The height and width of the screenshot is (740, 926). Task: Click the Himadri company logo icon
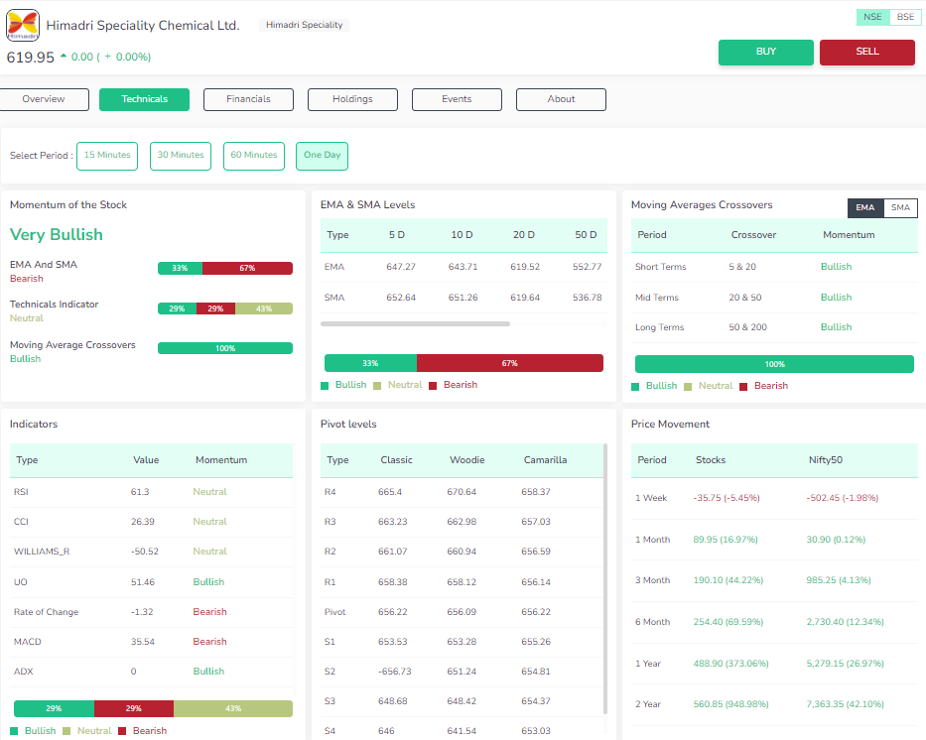(x=23, y=26)
